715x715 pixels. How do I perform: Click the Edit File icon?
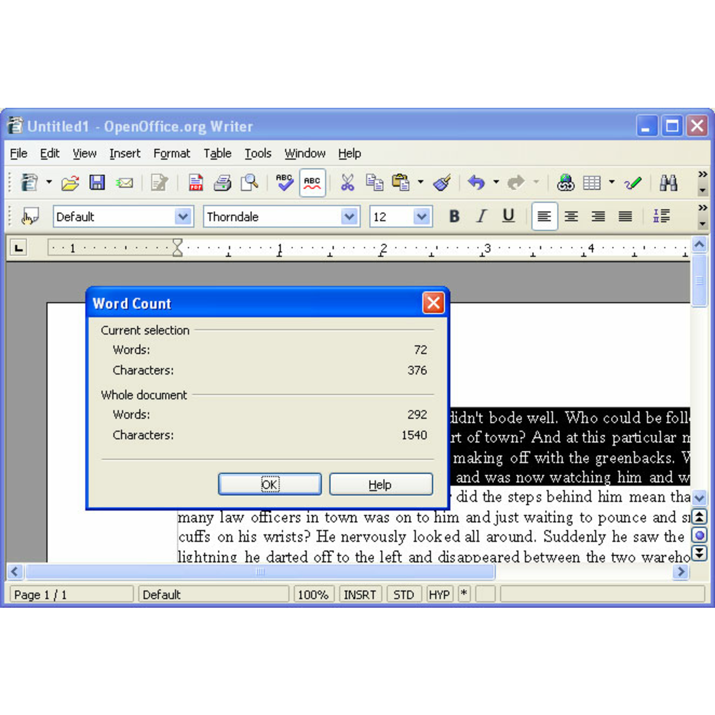[160, 183]
